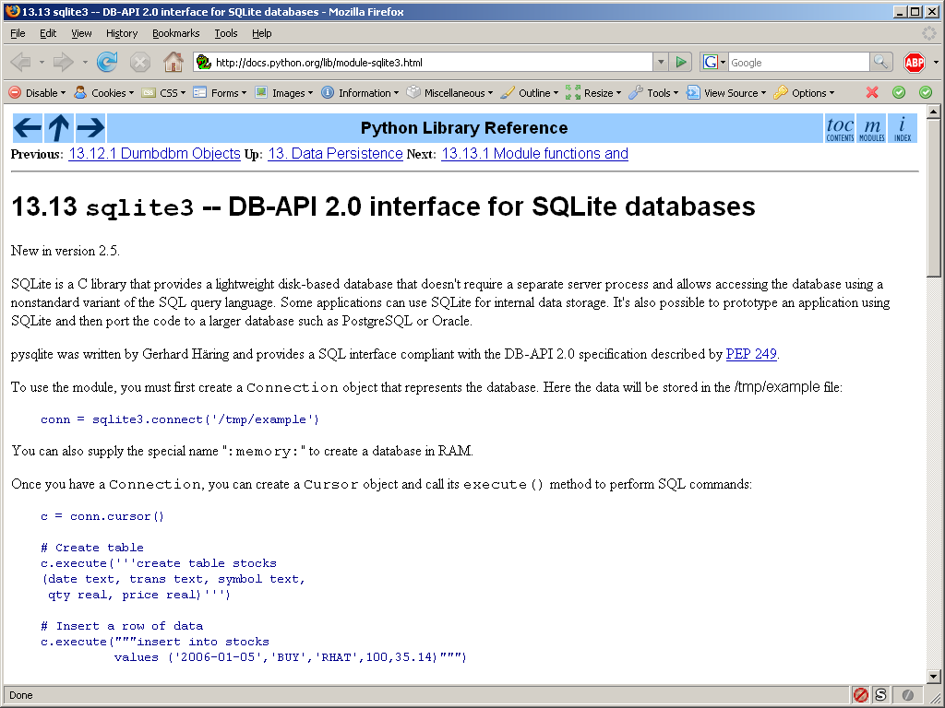This screenshot has width=945, height=708.
Task: Reload the current page
Action: 107,62
